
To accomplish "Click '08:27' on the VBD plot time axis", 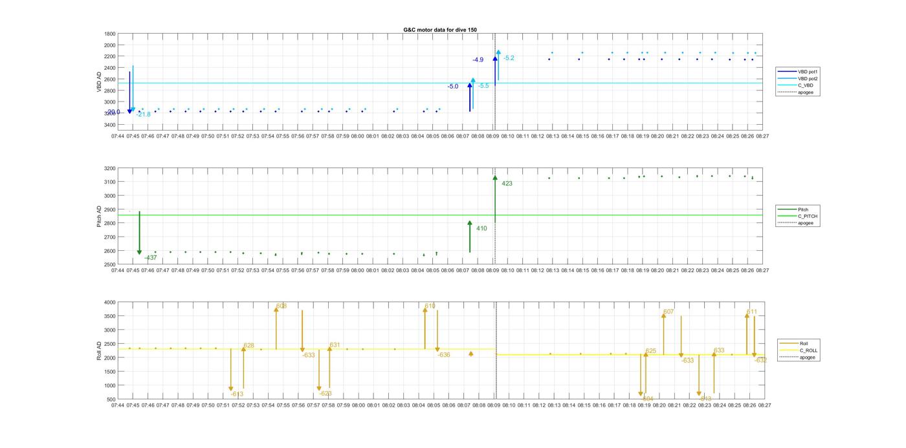I will (762, 136).
